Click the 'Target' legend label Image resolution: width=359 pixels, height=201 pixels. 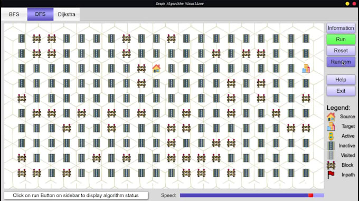[x=348, y=126]
